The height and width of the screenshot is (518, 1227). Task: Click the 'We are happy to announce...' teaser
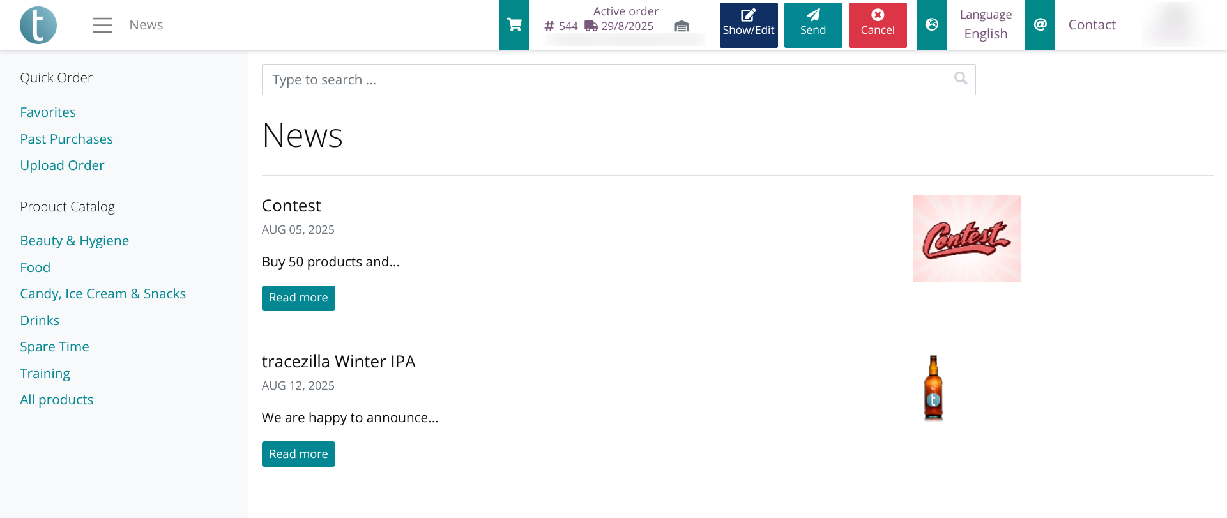click(350, 418)
